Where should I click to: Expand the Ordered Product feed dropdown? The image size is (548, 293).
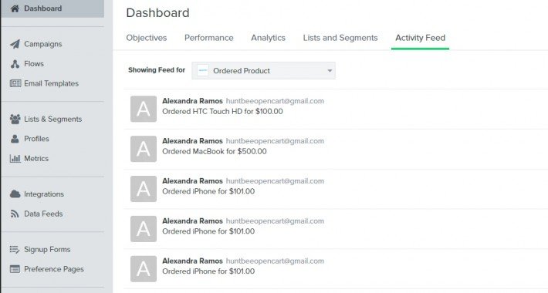263,70
